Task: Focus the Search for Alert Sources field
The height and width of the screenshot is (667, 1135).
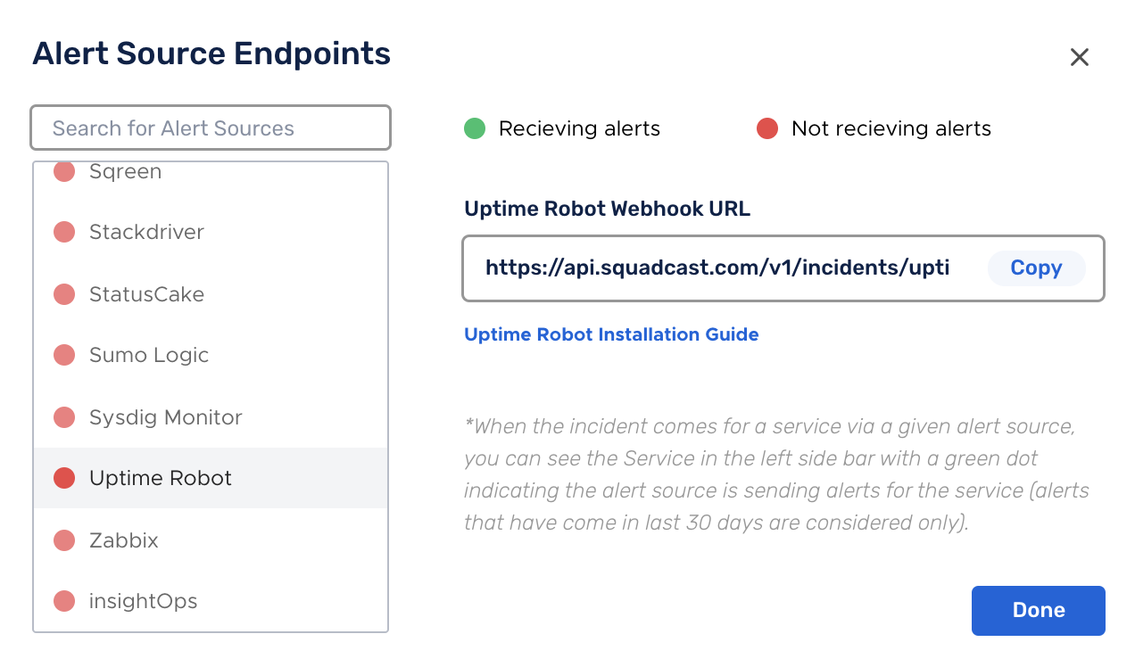Action: click(211, 128)
